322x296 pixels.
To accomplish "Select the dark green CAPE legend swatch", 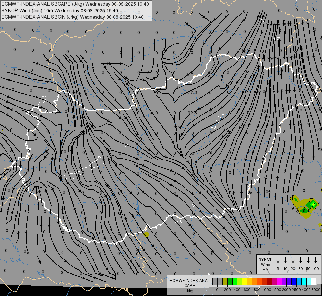I will (230, 281).
